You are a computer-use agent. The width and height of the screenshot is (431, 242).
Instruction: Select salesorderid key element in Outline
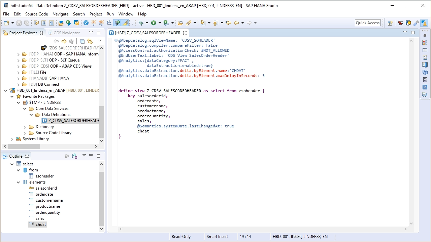tap(46, 188)
